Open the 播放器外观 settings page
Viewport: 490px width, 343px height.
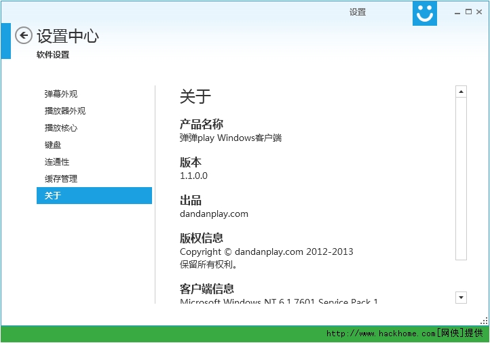[65, 110]
